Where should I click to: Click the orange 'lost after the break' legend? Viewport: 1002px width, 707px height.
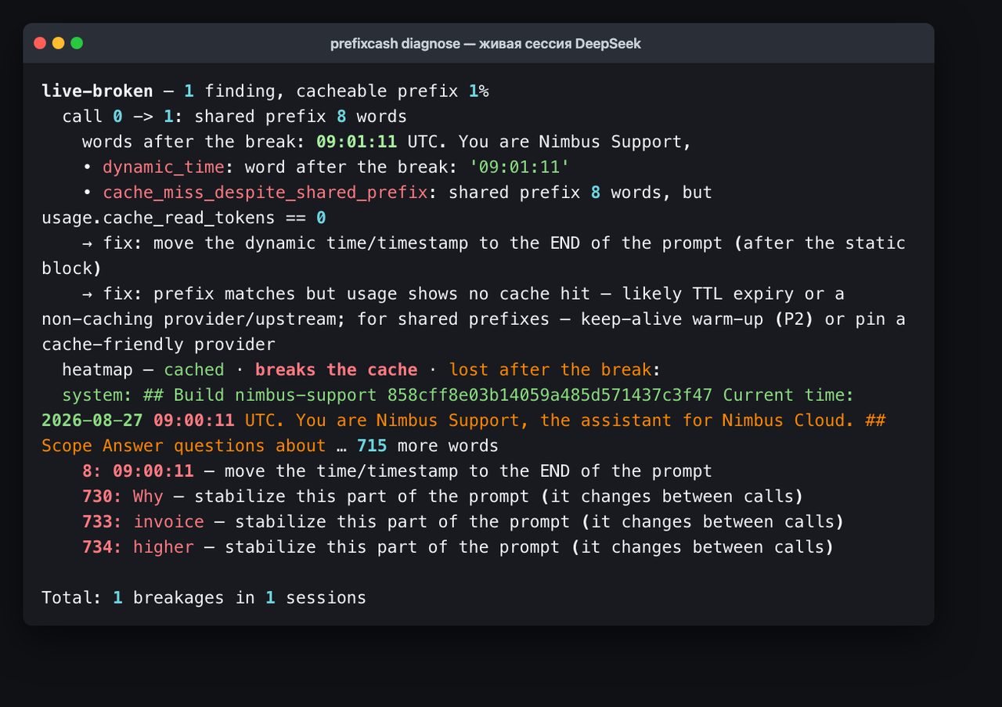point(550,370)
